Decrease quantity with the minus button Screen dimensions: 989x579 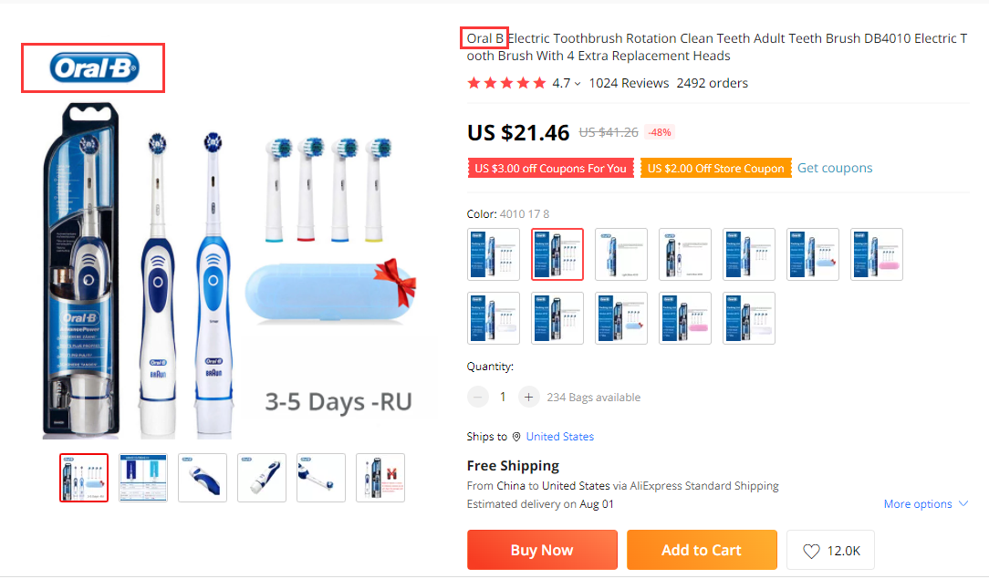click(x=477, y=397)
